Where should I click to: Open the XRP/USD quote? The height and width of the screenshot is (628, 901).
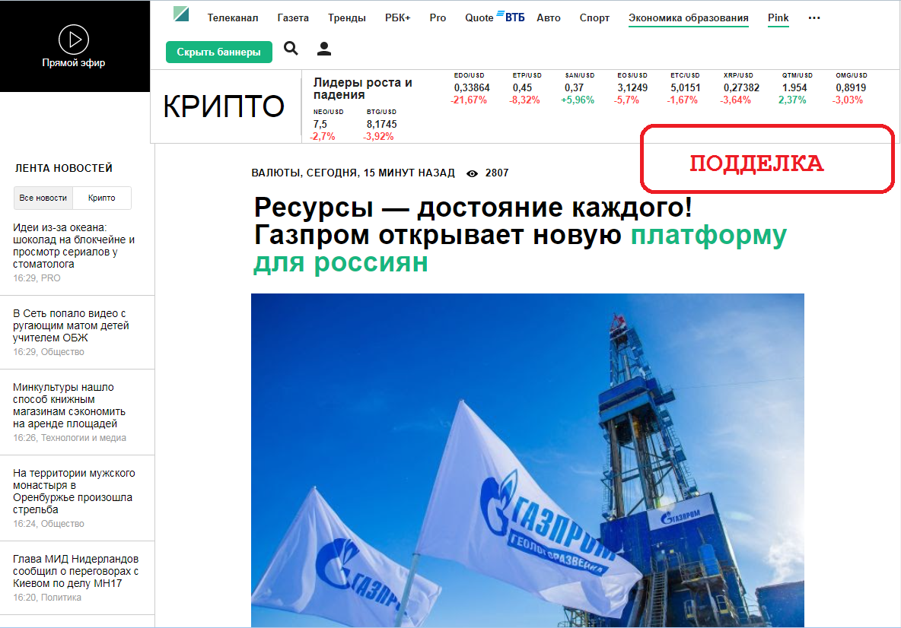click(740, 89)
